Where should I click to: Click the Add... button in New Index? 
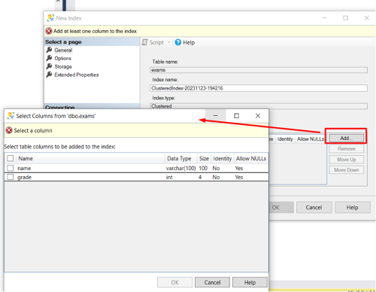[346, 138]
